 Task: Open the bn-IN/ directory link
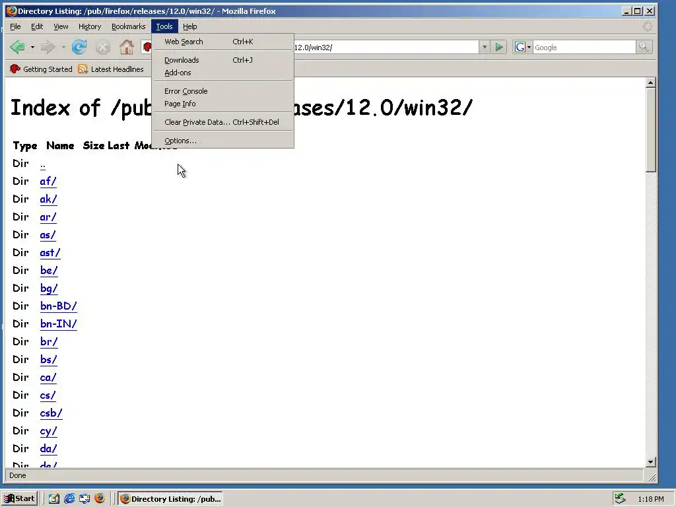coord(59,323)
